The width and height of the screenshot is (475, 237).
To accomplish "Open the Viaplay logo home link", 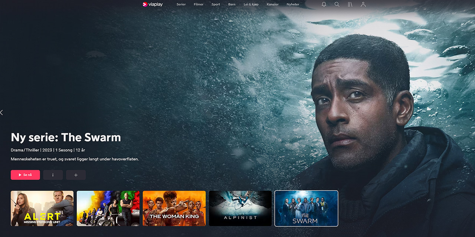I will (x=153, y=4).
